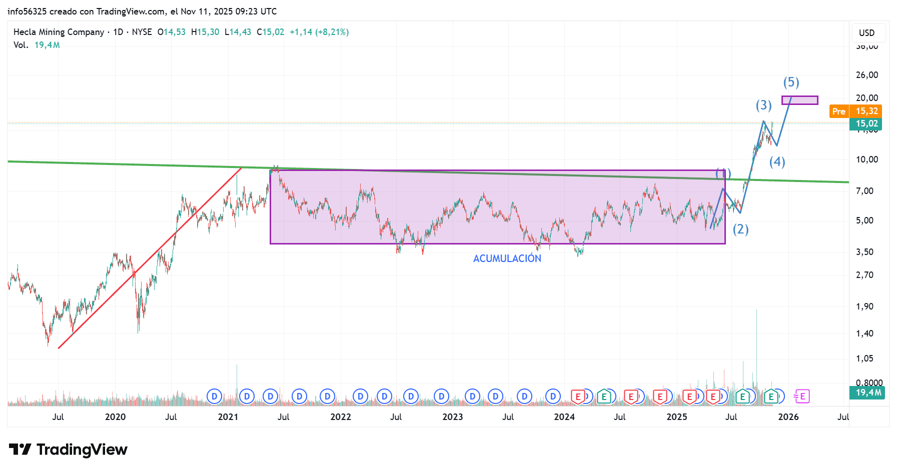Select the wave (2) label
The image size is (897, 472).
click(740, 229)
